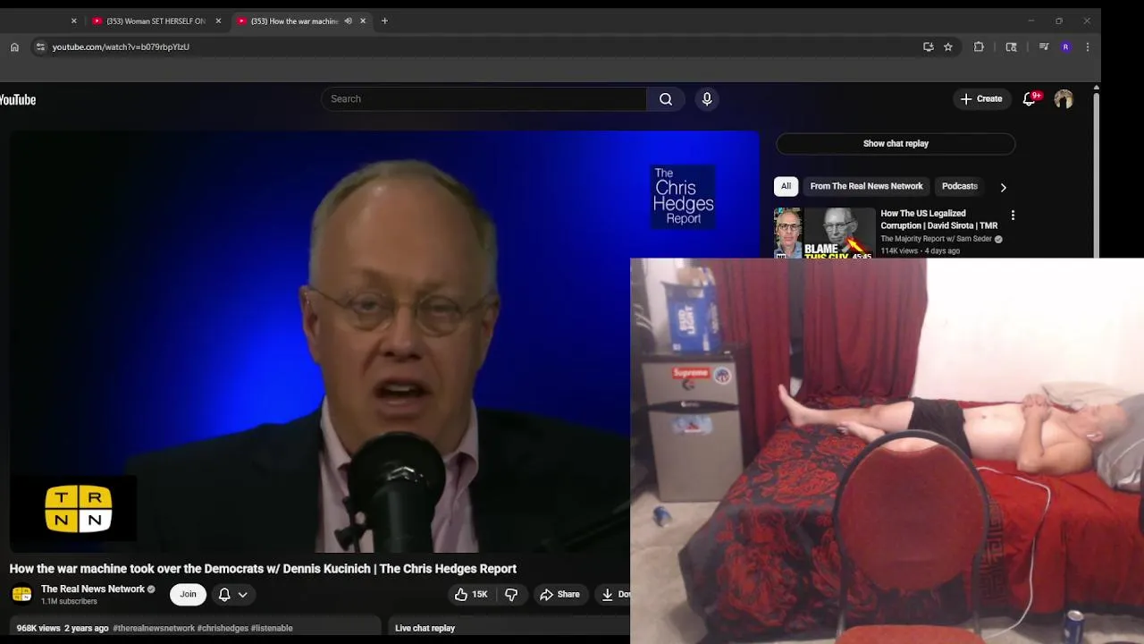This screenshot has width=1144, height=644.
Task: Select the 'All' filter chip
Action: pyautogui.click(x=786, y=186)
